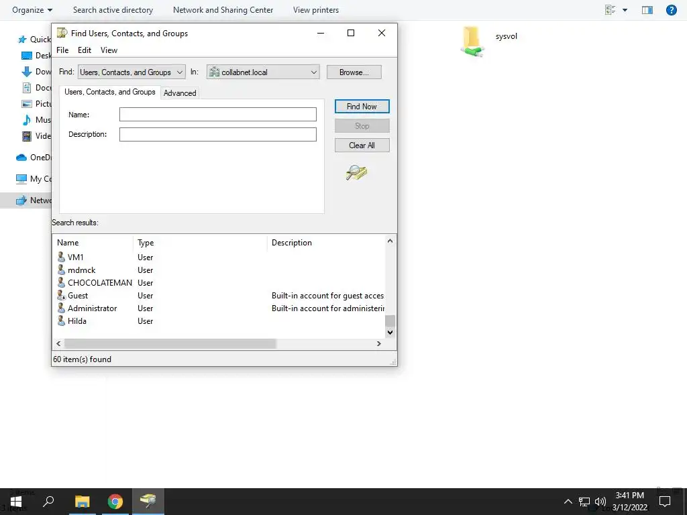Click the Desktop icon in navigation pane

(x=27, y=56)
